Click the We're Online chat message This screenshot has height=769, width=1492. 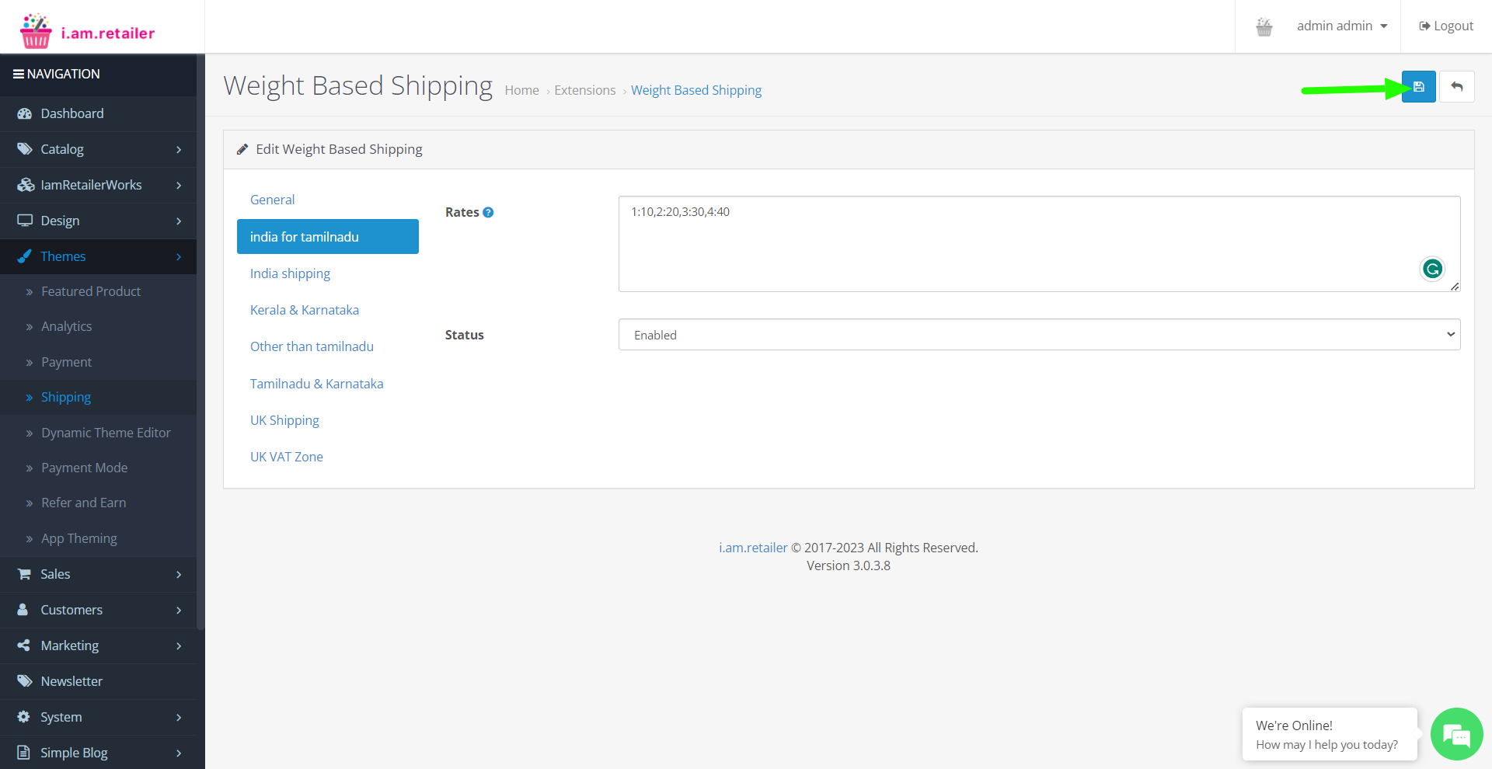click(1330, 734)
